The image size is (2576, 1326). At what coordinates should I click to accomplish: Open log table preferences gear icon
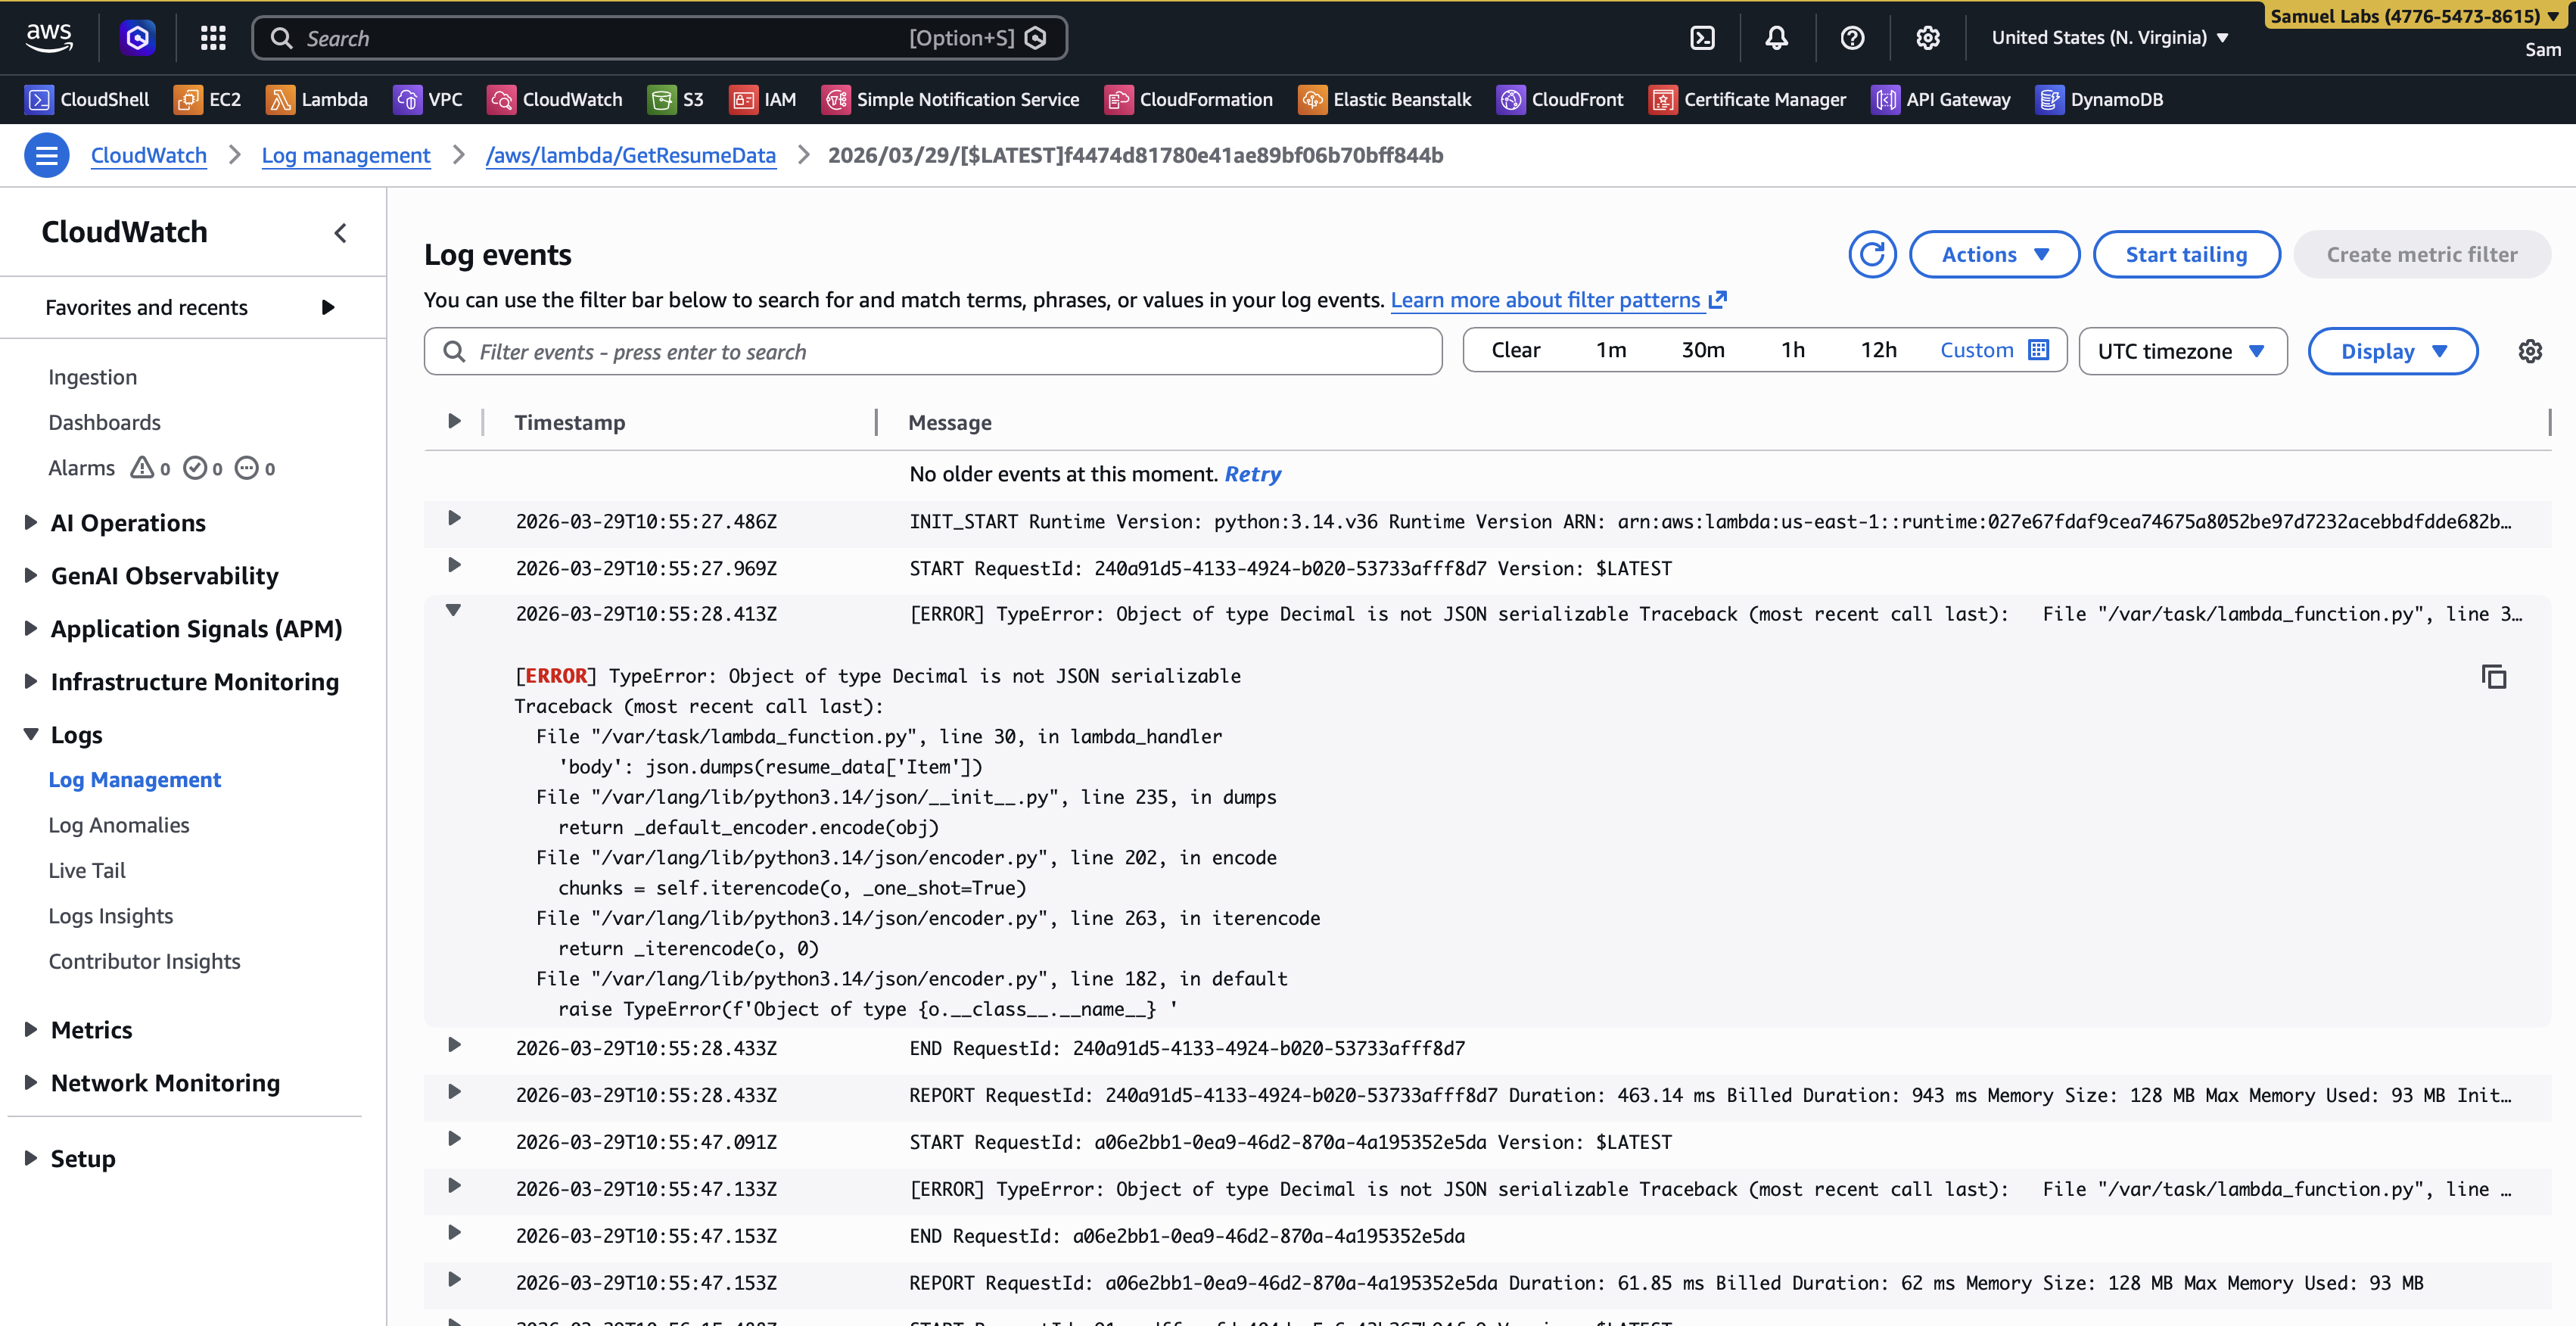pyautogui.click(x=2529, y=351)
